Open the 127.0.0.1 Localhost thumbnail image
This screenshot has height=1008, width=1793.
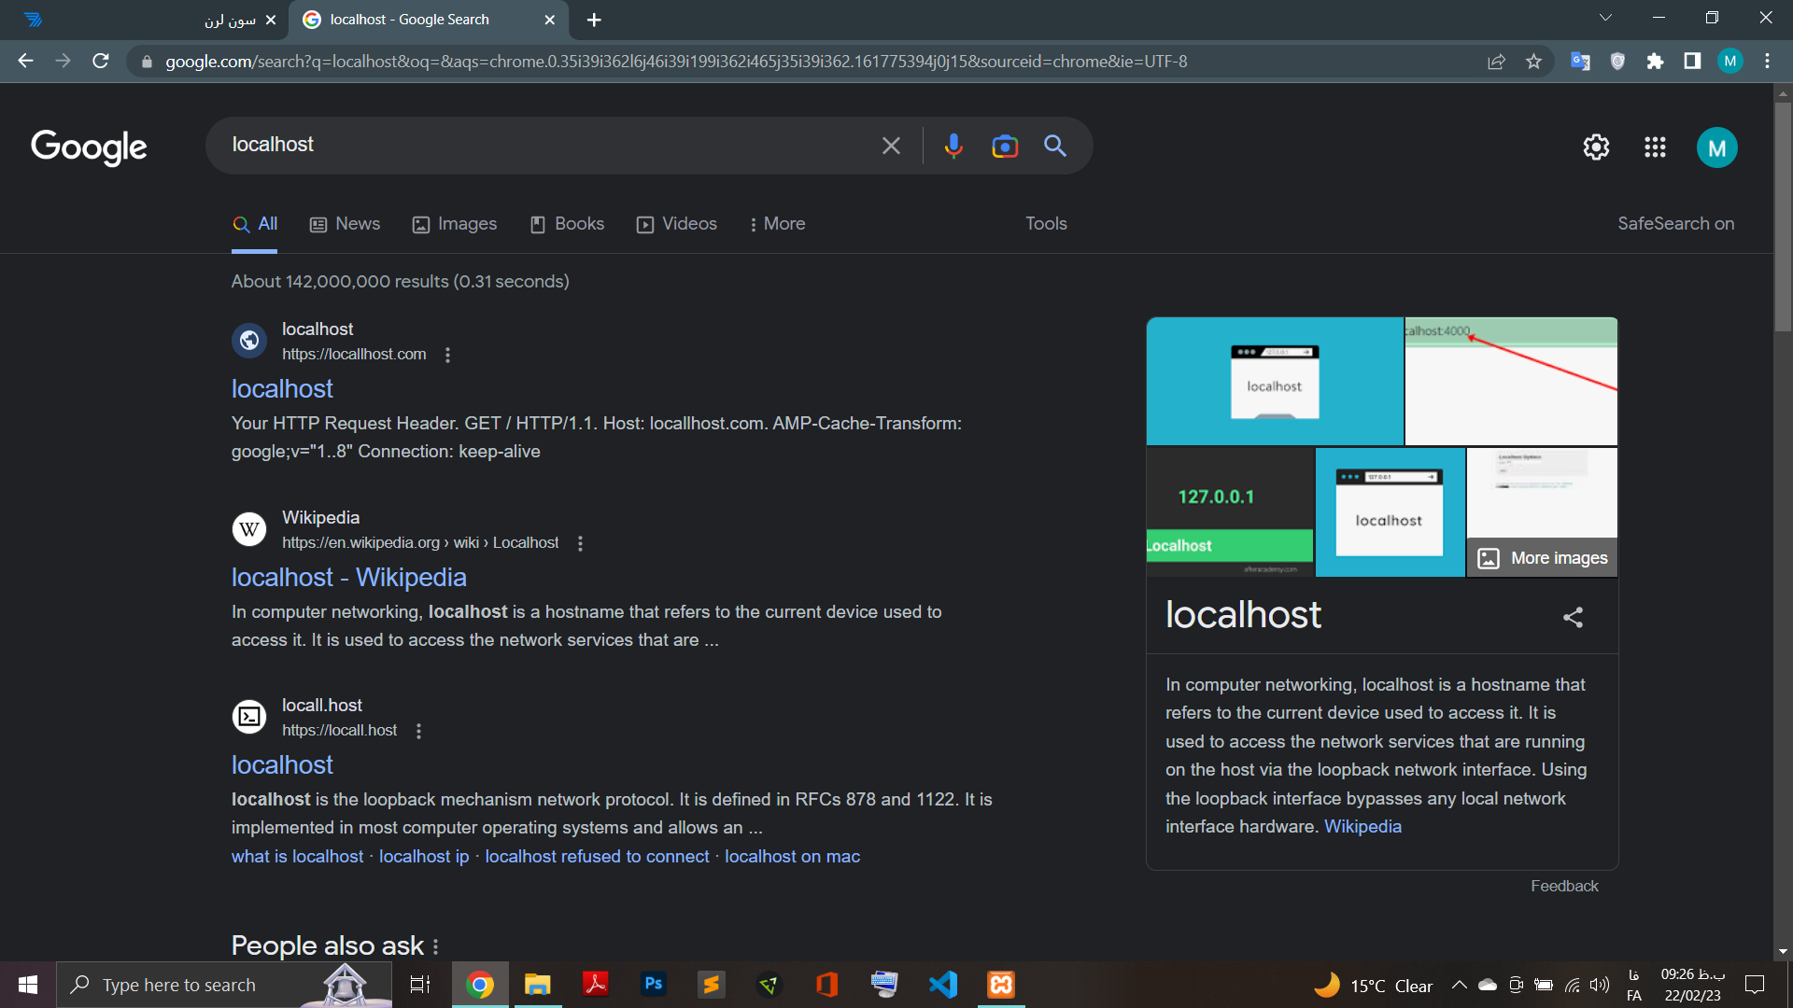[1230, 512]
